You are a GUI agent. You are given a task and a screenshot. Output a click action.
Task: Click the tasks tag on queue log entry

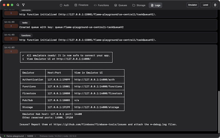point(25,23)
